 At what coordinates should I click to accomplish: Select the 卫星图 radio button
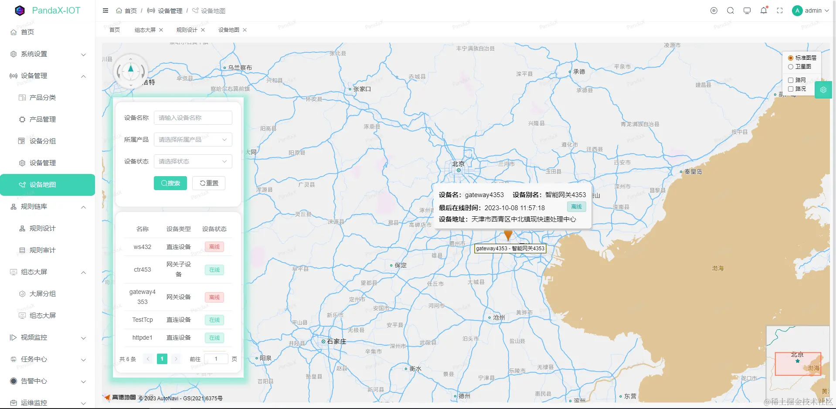(x=791, y=67)
